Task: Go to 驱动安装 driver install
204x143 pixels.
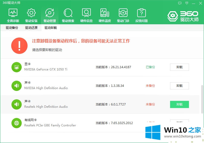Action: coord(31,15)
